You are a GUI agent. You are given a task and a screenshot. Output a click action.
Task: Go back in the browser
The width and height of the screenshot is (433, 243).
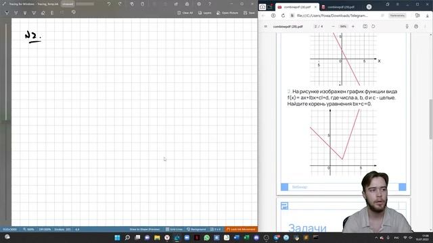[263, 16]
